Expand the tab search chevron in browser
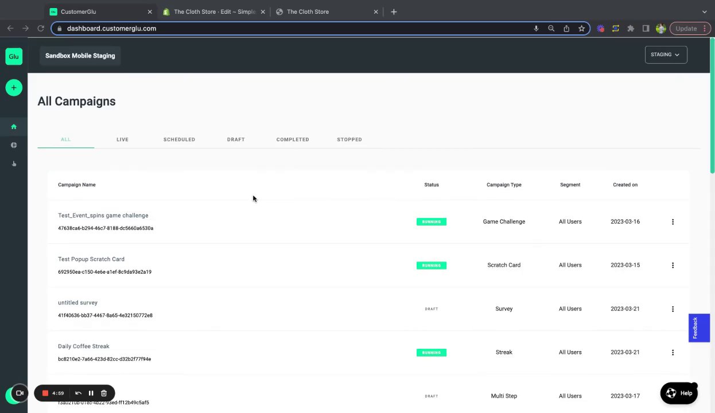This screenshot has height=413, width=715. (704, 11)
